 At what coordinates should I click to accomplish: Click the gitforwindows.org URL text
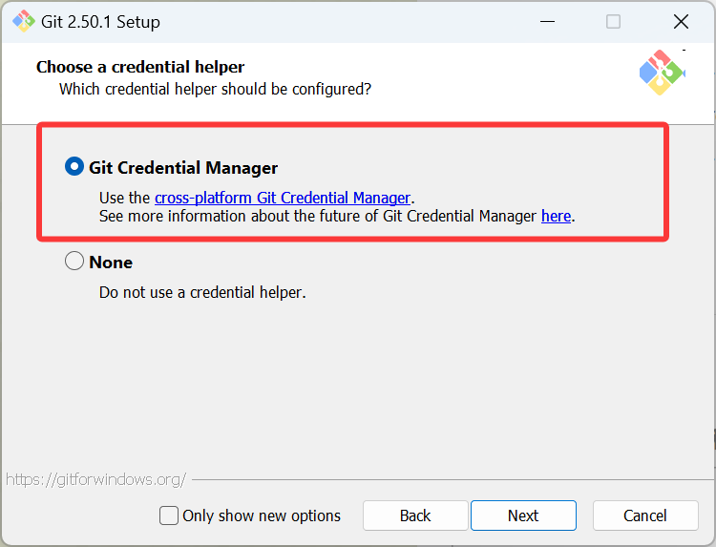(95, 479)
